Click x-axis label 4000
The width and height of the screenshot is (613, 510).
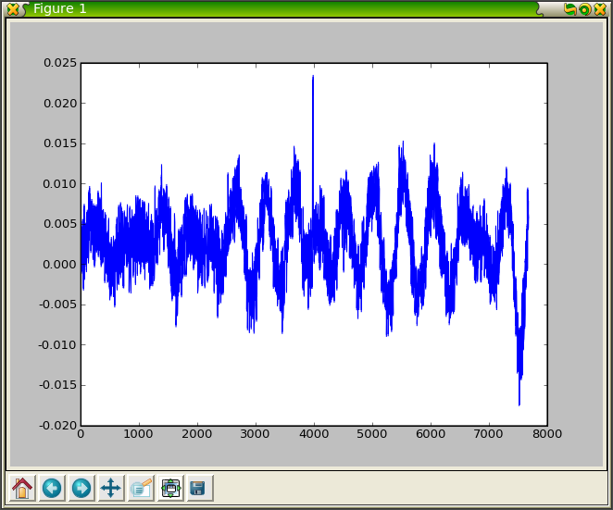click(314, 434)
